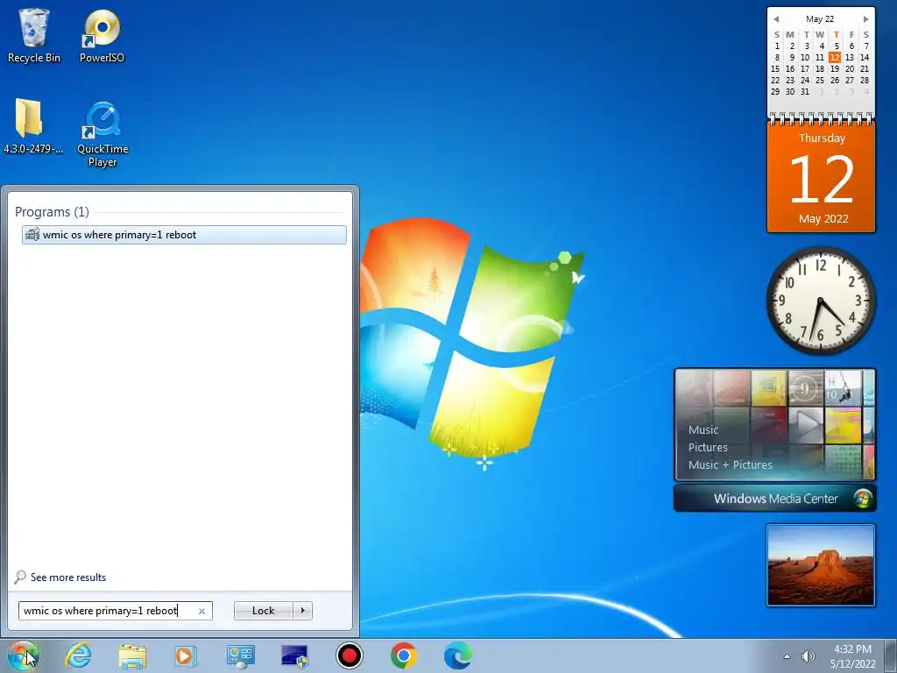Open the Control Panel taskbar icon
897x673 pixels.
[240, 655]
